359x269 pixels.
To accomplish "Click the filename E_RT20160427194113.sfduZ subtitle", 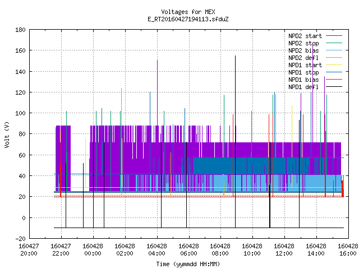I will [x=188, y=19].
